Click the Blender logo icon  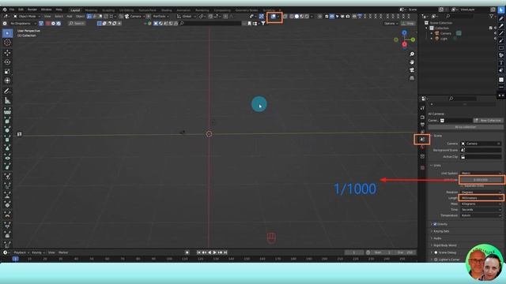pyautogui.click(x=5, y=9)
